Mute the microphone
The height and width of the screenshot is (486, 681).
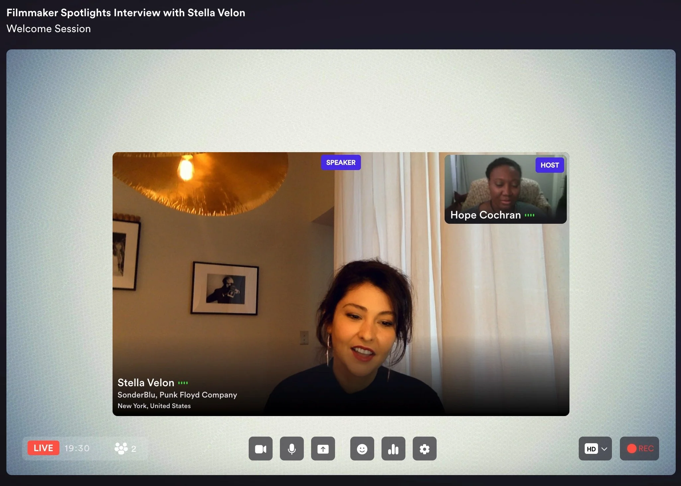point(292,449)
